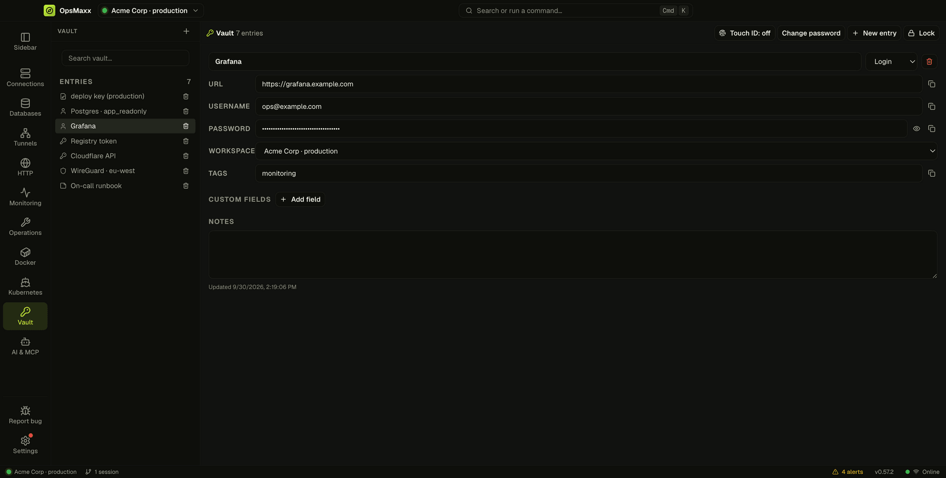Open Settings from the sidebar
The width and height of the screenshot is (946, 478).
coord(25,445)
